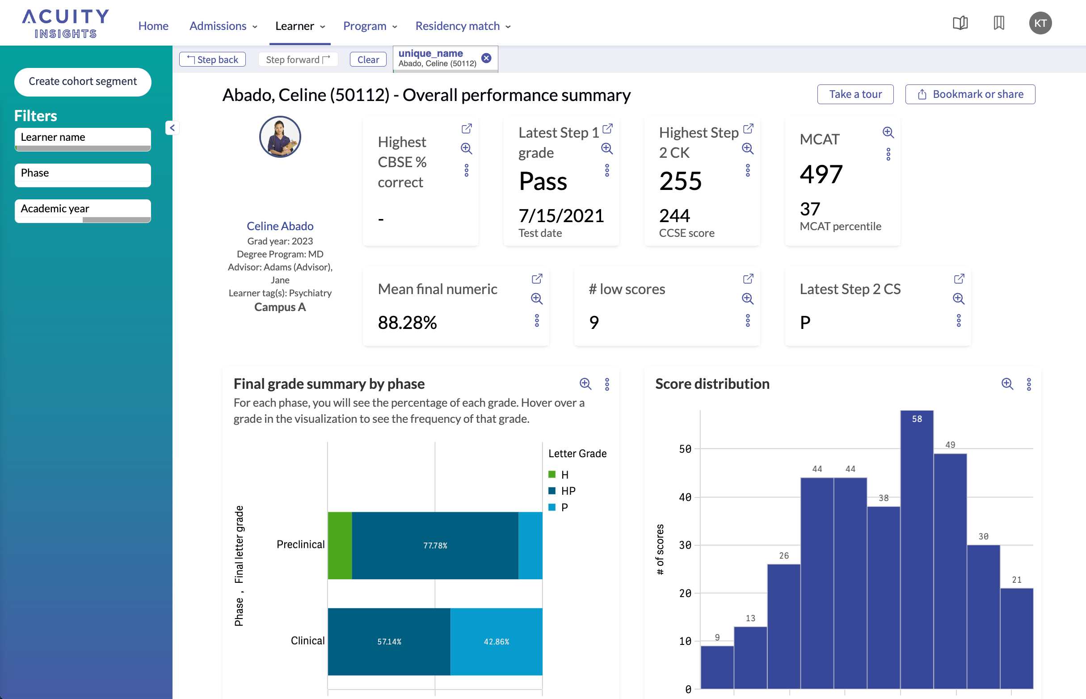Open the Learner navigation menu
This screenshot has width=1086, height=699.
click(x=299, y=26)
